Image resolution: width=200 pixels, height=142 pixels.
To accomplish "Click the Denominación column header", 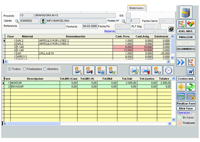I will [76, 36].
